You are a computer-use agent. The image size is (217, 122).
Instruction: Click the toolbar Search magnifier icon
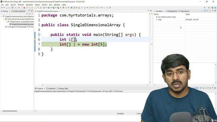coord(205,8)
